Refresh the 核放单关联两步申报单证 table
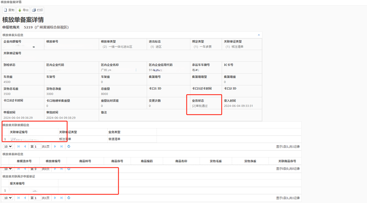This screenshot has height=203, width=367. (x=69, y=198)
